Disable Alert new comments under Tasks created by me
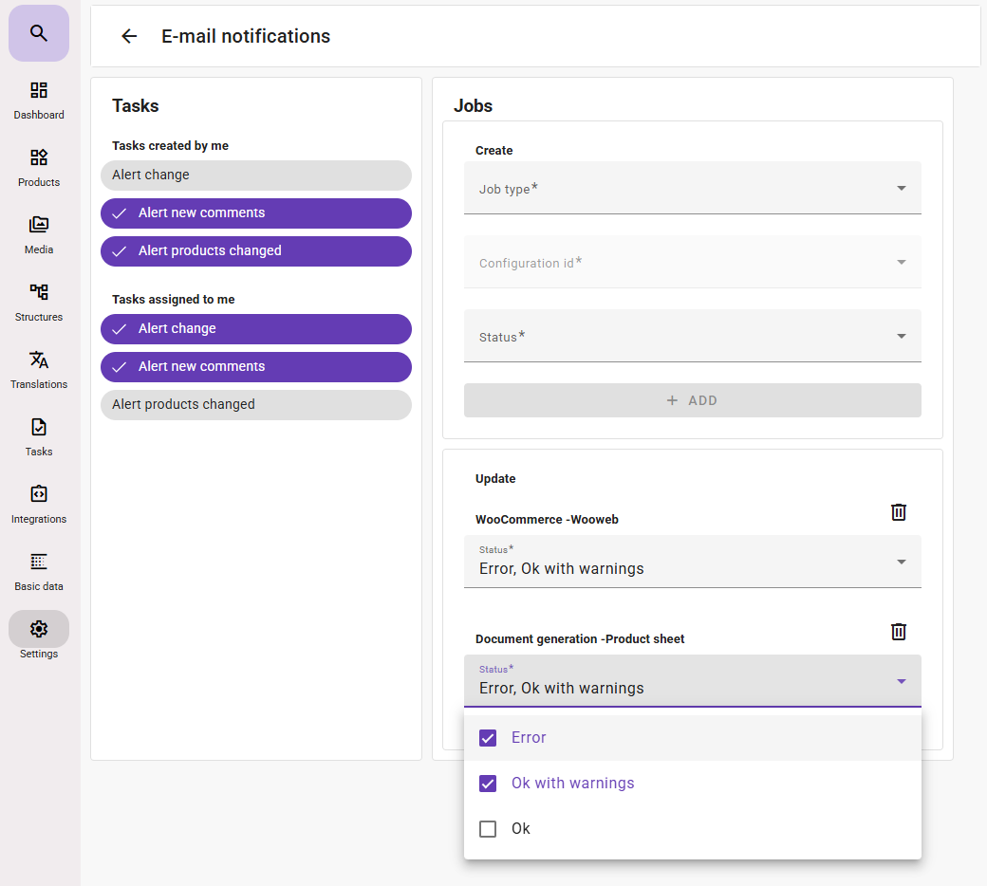The height and width of the screenshot is (886, 987). click(256, 213)
